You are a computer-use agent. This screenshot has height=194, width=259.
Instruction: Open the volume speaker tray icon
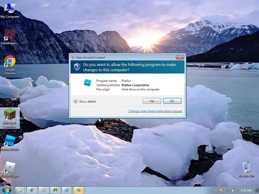[233, 190]
